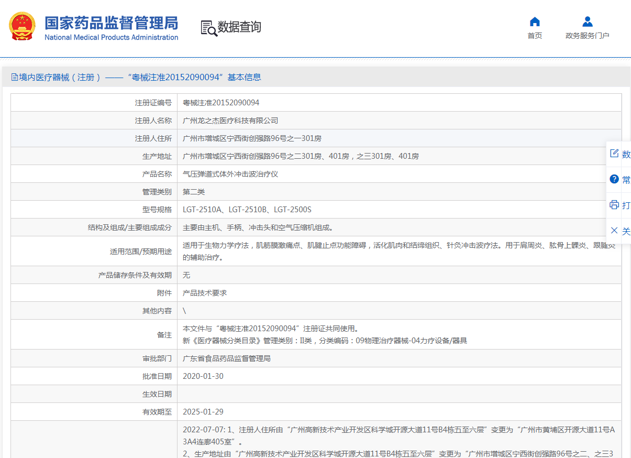Click the 结构及组成/主要组成成分 row label
This screenshot has height=458, width=631.
pos(130,227)
